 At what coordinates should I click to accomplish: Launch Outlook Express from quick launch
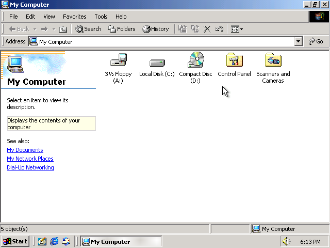click(x=66, y=241)
